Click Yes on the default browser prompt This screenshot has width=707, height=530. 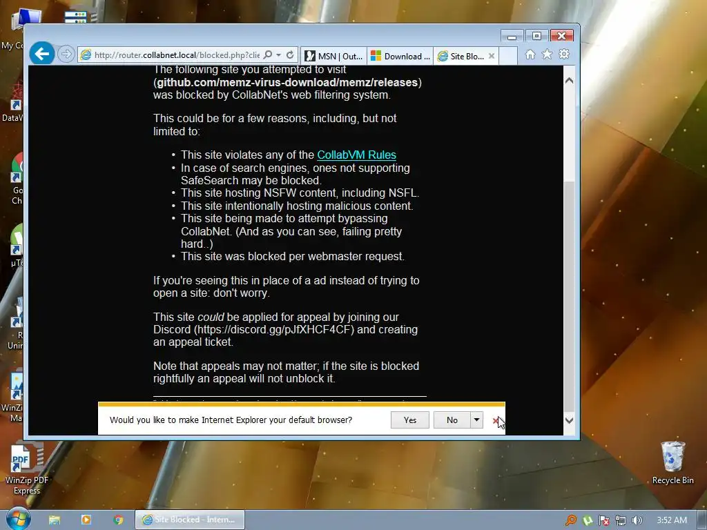click(x=410, y=420)
